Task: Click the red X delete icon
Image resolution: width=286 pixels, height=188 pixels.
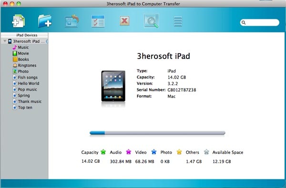Action: (124, 21)
